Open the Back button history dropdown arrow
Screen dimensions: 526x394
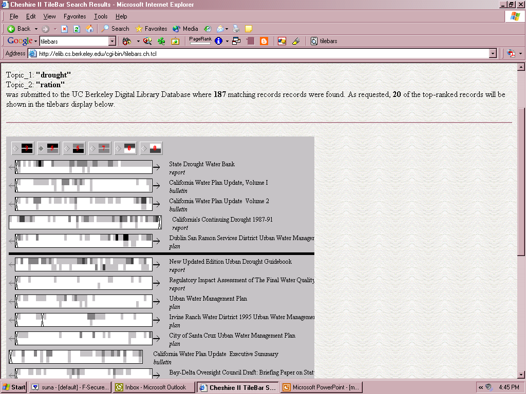(x=36, y=29)
